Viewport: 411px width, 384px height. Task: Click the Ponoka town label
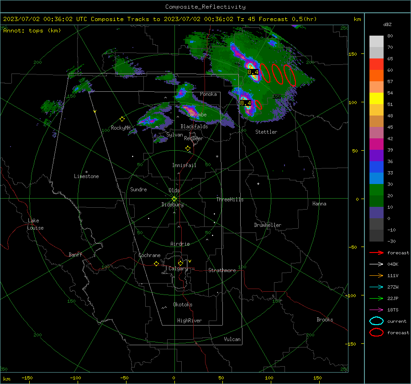pos(208,94)
